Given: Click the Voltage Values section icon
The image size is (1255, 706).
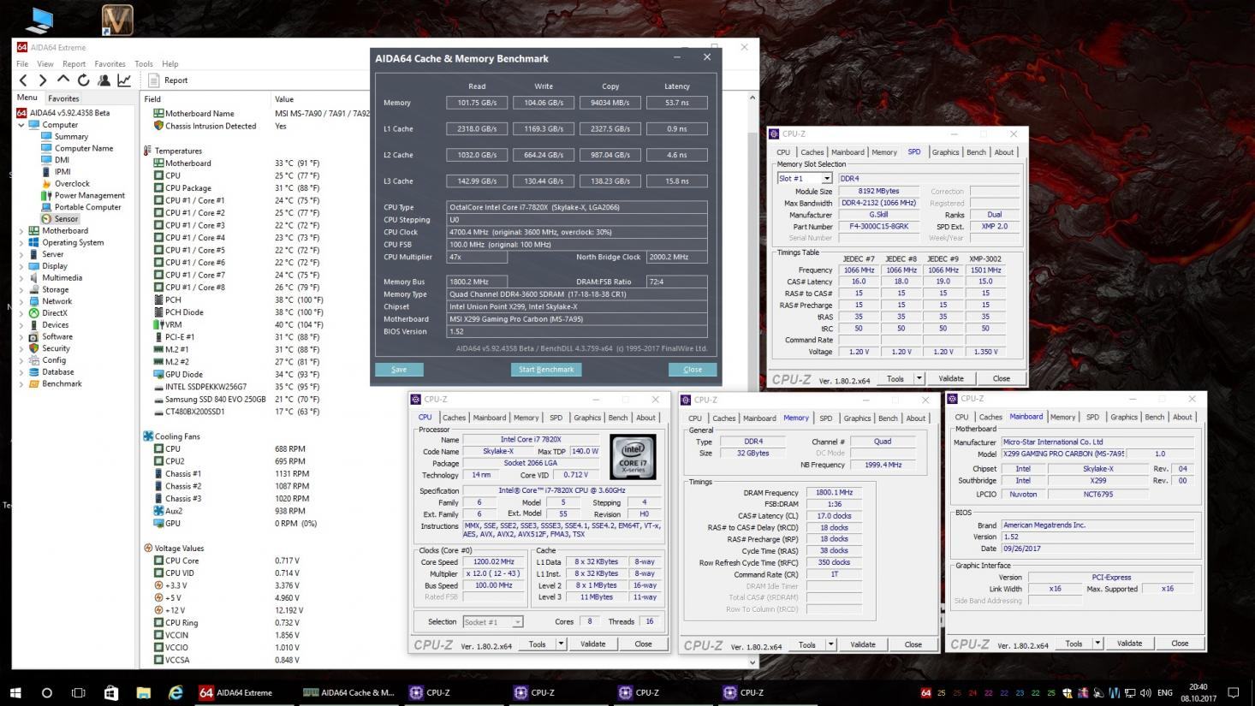Looking at the screenshot, I should point(148,549).
